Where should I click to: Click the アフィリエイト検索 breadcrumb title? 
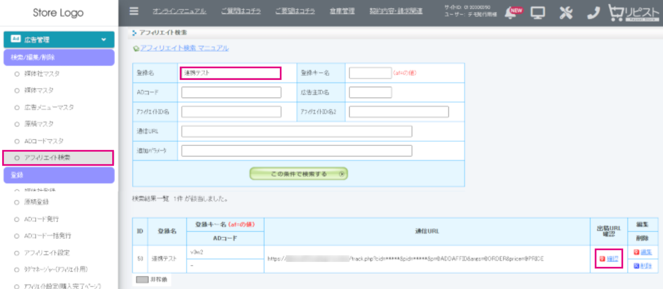pos(163,33)
